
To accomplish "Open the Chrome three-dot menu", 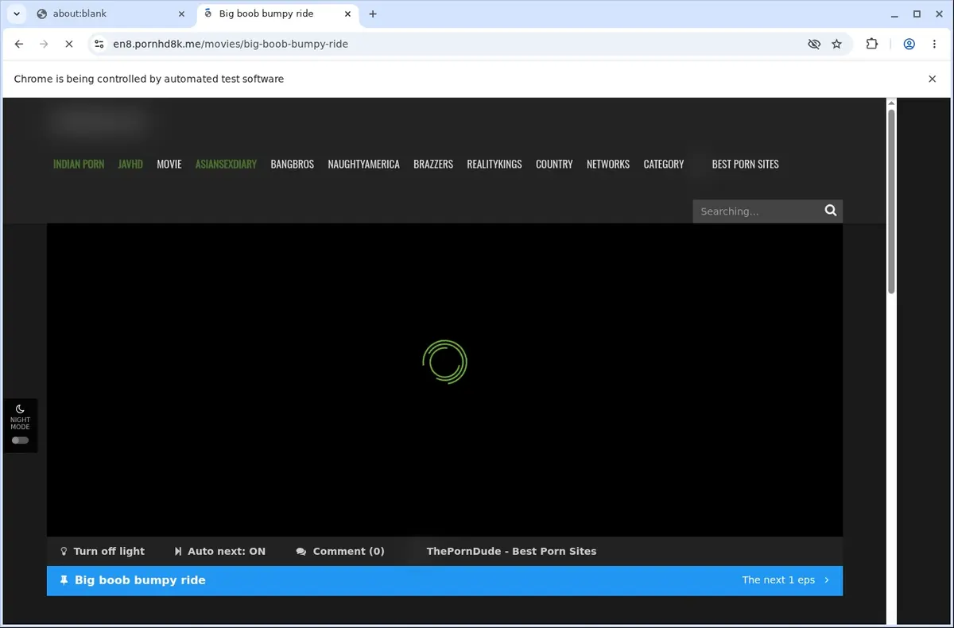I will [x=934, y=45].
